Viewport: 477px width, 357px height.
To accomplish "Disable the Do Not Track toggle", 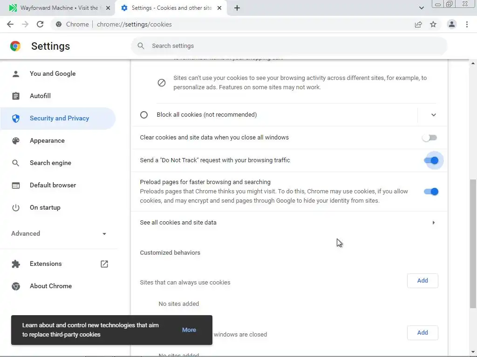I will [x=431, y=160].
